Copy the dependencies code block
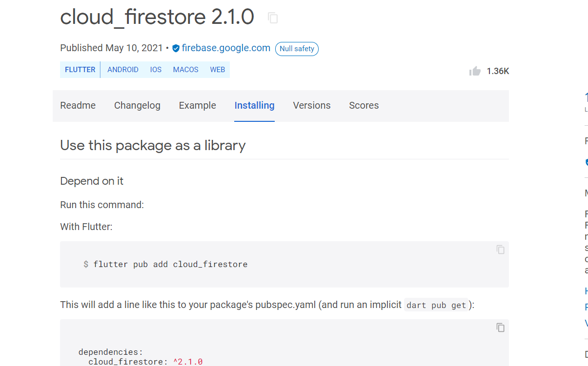 500,327
